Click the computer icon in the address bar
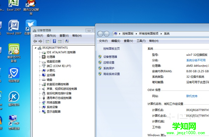The height and width of the screenshot is (137, 209). tap(116, 34)
